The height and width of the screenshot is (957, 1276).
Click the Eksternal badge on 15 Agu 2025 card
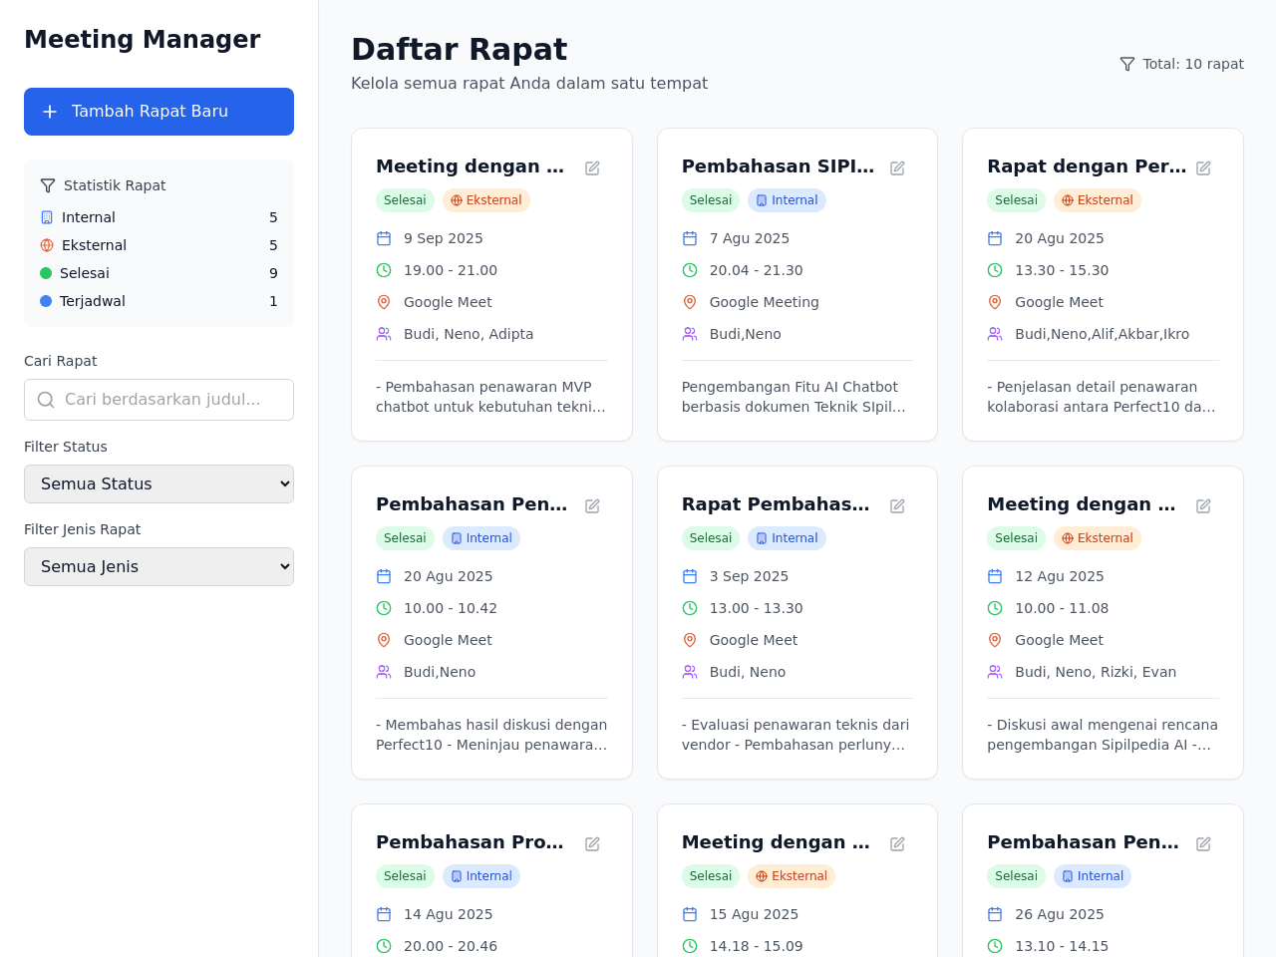[x=792, y=876]
